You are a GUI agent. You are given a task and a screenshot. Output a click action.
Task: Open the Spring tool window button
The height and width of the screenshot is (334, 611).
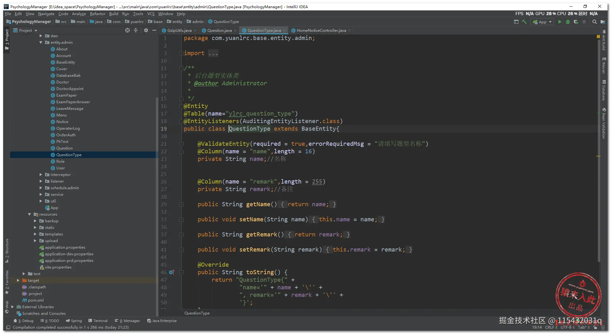click(x=74, y=320)
